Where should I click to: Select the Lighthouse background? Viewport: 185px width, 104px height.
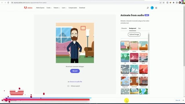pyautogui.click(x=125, y=69)
